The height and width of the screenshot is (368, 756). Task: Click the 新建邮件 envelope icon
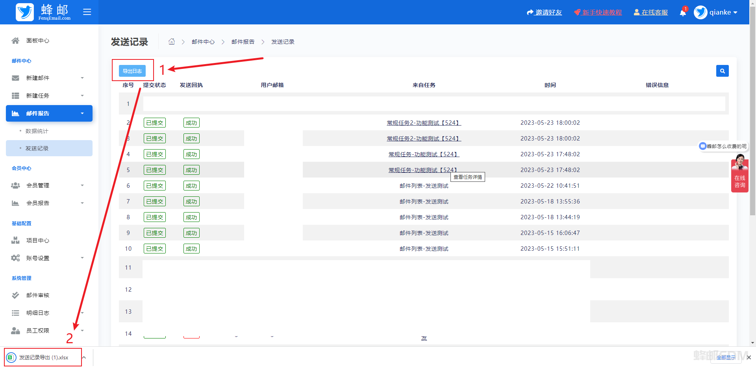[x=15, y=78]
